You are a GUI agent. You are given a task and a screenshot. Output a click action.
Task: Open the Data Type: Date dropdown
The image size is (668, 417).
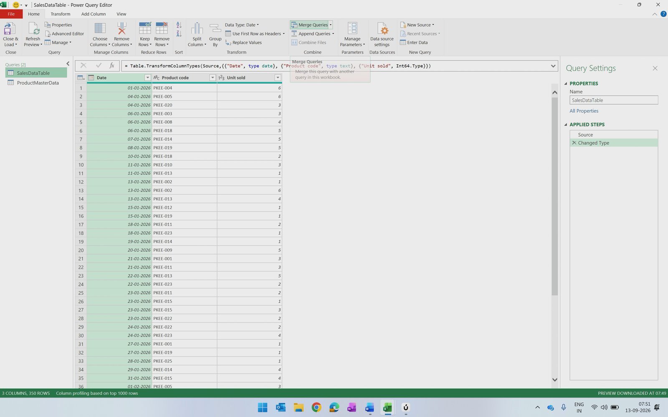click(x=242, y=25)
